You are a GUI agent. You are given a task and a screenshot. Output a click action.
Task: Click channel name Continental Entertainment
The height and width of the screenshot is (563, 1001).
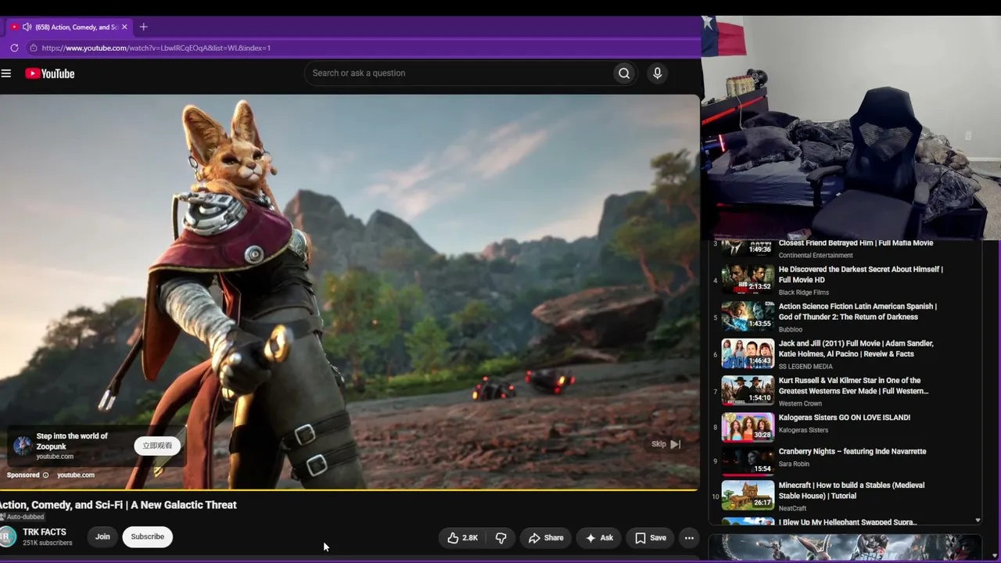tap(816, 256)
